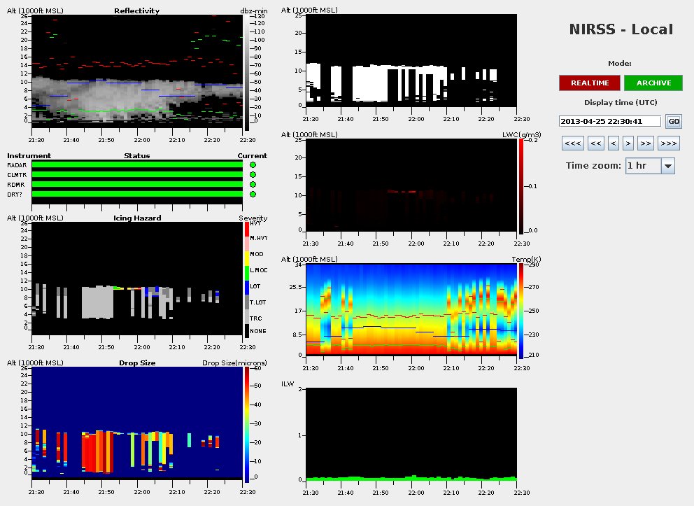Viewport: 694px width, 506px height.
Task: Switch to ARCHIVE mode
Action: (x=653, y=83)
